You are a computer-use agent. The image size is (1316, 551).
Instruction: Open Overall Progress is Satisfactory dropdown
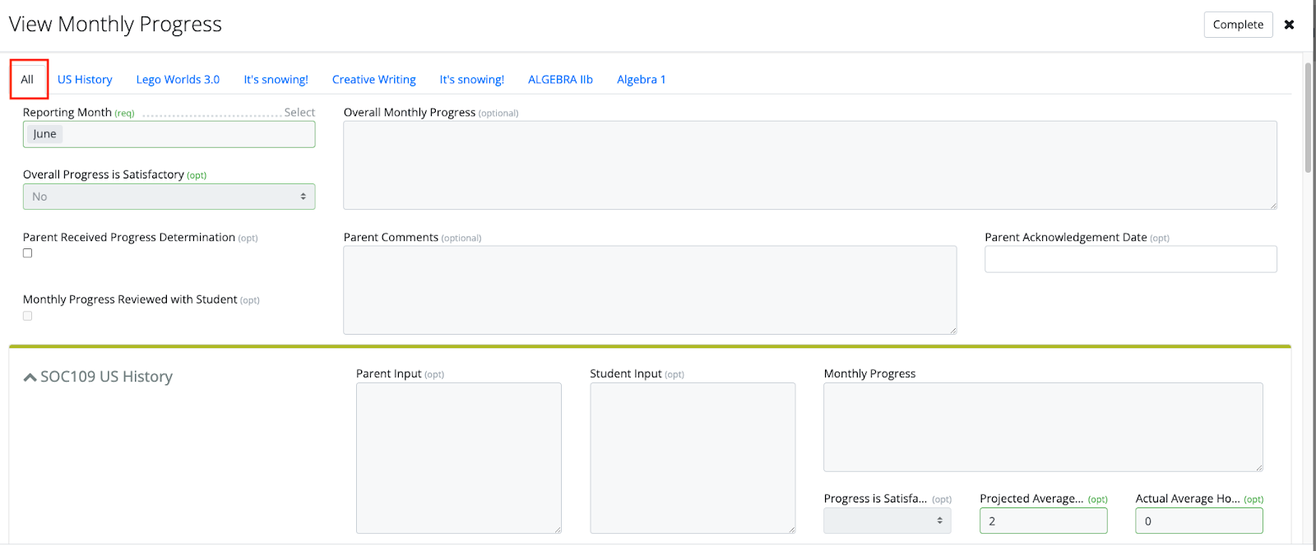[169, 197]
